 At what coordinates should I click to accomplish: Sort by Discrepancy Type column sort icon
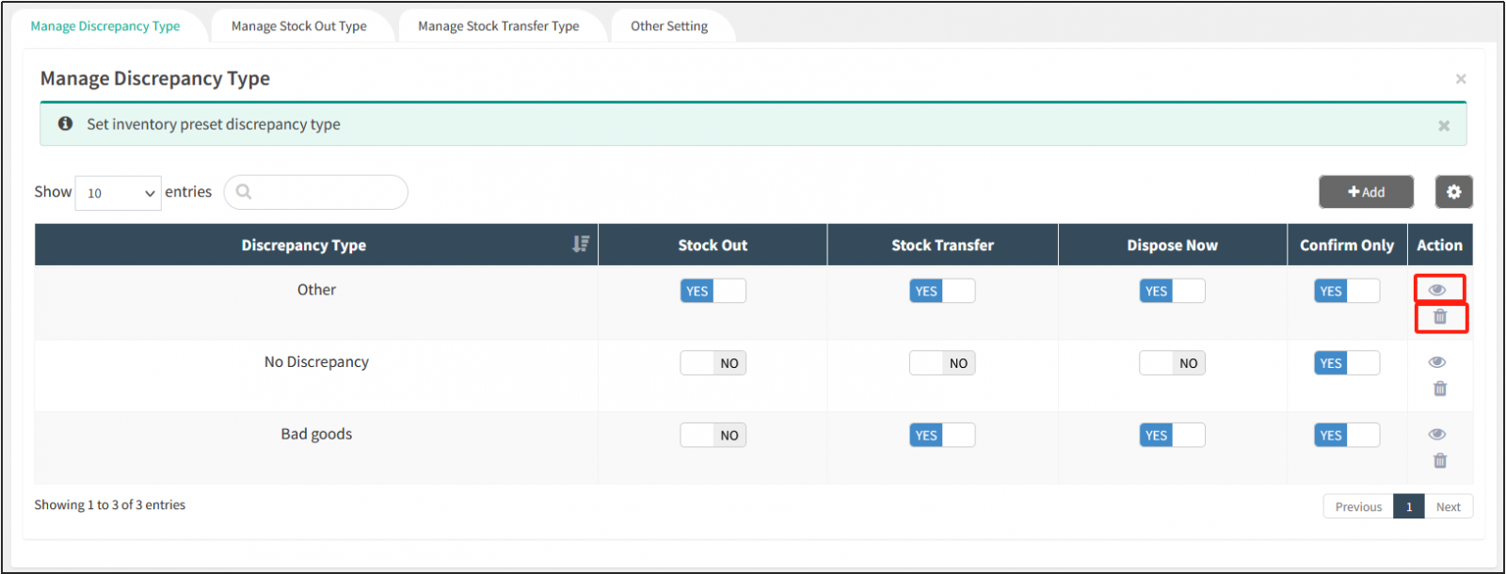pos(581,245)
